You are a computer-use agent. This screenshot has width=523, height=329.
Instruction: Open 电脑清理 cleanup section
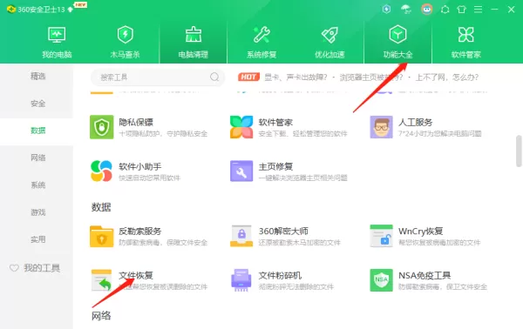click(194, 42)
